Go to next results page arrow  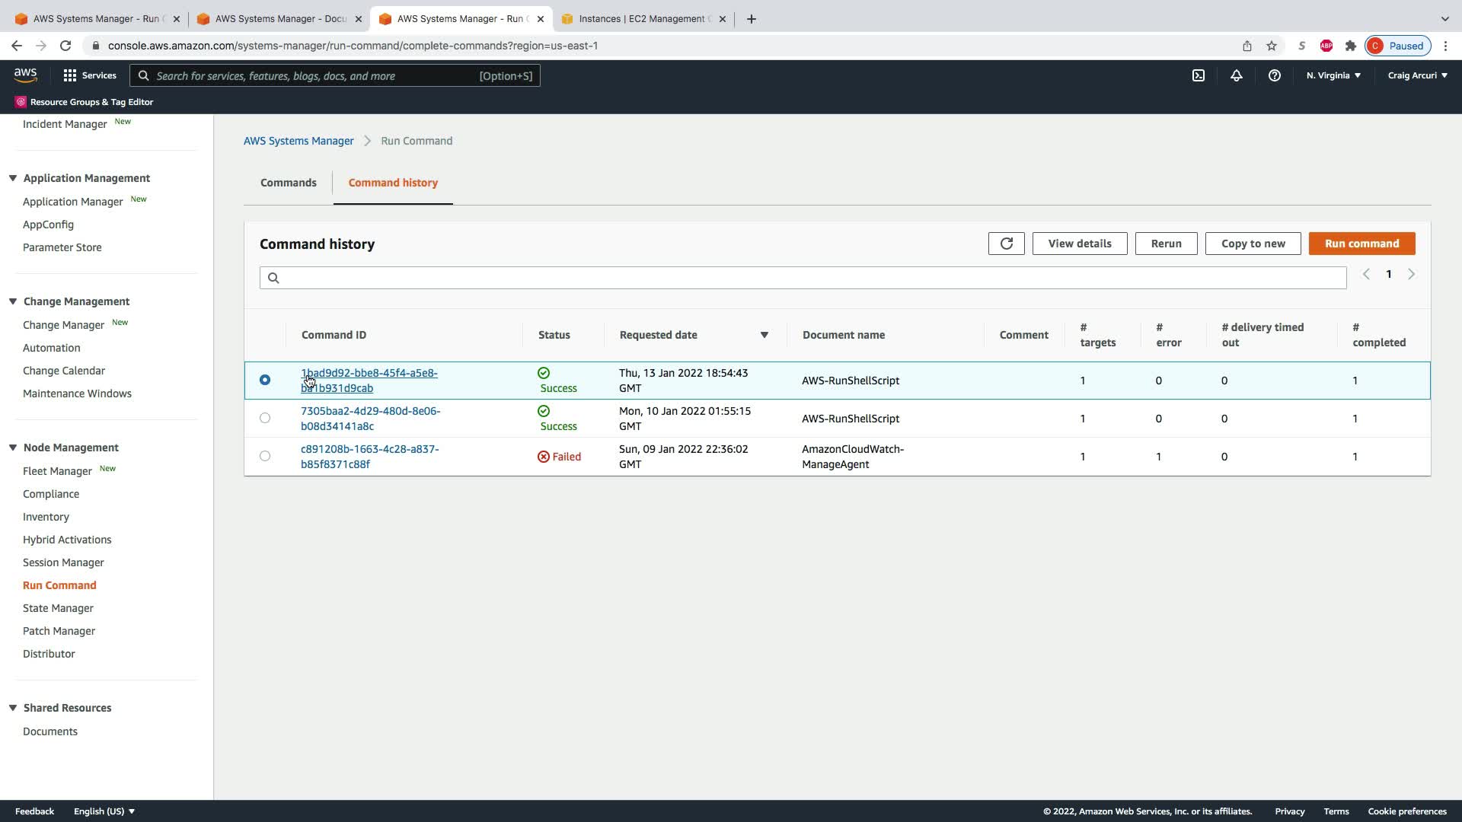(1411, 274)
